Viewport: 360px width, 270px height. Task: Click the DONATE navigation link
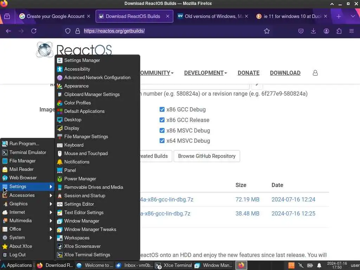[249, 73]
